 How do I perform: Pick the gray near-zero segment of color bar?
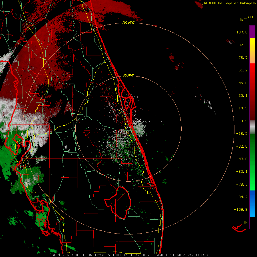(x=252, y=127)
